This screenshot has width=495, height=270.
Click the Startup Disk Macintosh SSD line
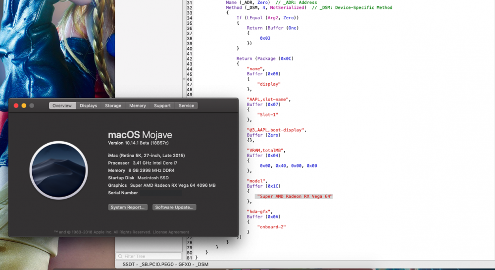pos(138,178)
